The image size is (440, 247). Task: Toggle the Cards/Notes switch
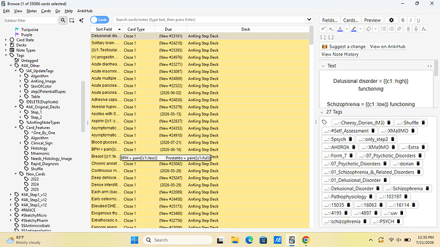coord(99,20)
